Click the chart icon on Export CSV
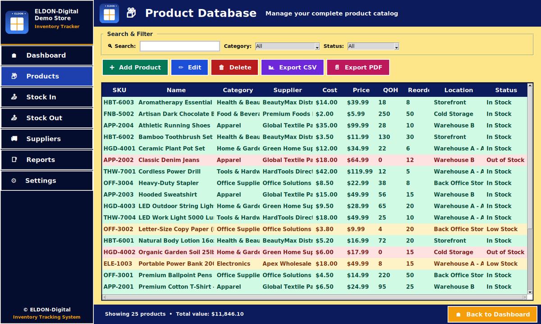This screenshot has height=324, width=541. click(x=271, y=67)
